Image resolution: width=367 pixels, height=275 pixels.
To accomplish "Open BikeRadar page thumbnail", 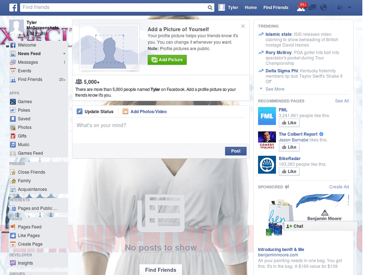I will (267, 165).
